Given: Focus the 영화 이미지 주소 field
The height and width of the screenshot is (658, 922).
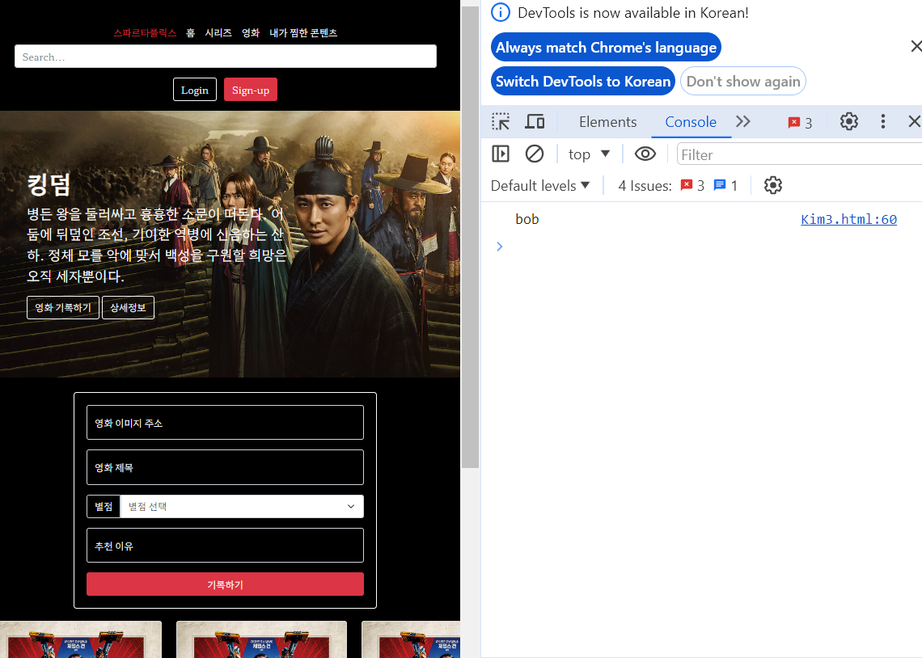Looking at the screenshot, I should (x=225, y=423).
